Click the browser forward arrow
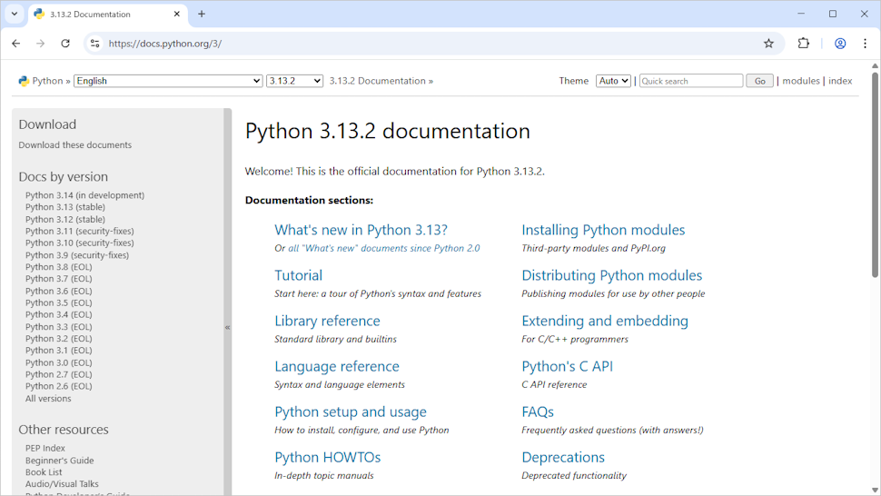The width and height of the screenshot is (881, 496). click(41, 44)
